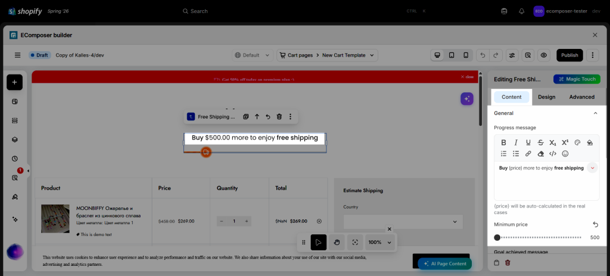Decrease product quantity with minus
The width and height of the screenshot is (610, 276).
[222, 221]
